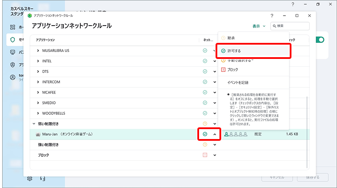Click the help question mark in rules dialog

[272, 16]
